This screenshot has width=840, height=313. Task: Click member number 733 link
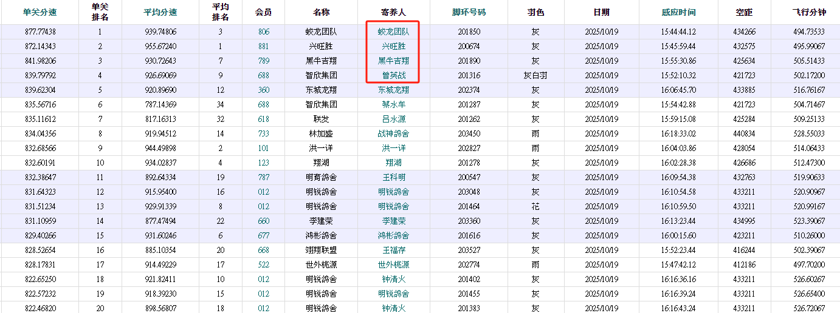[263, 133]
